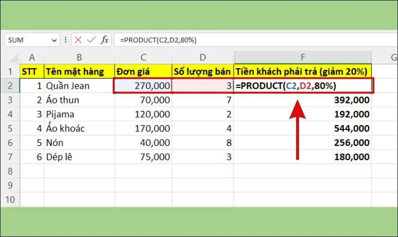
Task: Click the 256,000 total cell
Action: pos(303,143)
